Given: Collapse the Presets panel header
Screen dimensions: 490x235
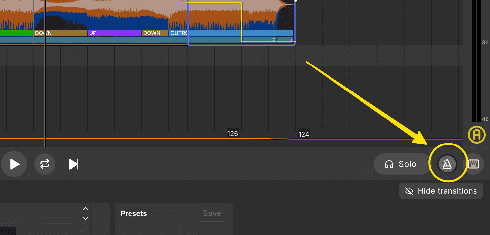Looking at the screenshot, I should [134, 213].
